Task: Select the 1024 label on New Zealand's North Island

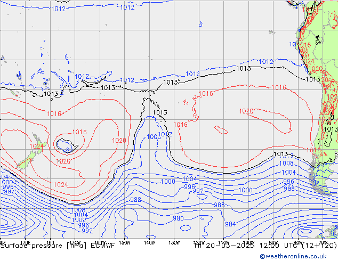Action: (36, 146)
